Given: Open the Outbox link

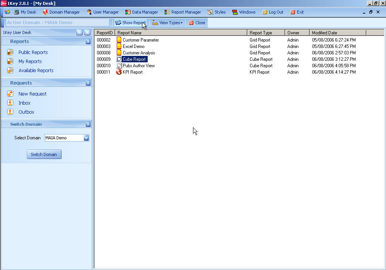Looking at the screenshot, I should [26, 112].
